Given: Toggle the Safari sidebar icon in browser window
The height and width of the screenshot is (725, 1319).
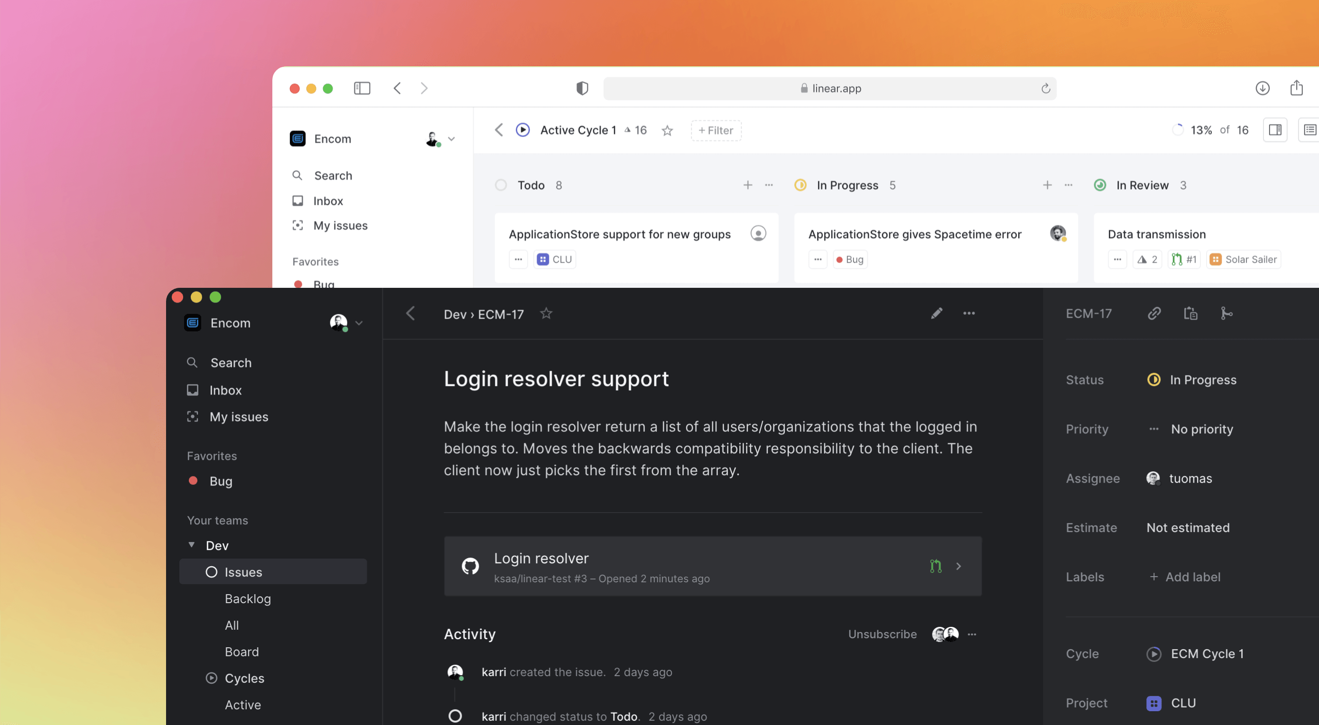Looking at the screenshot, I should [x=362, y=88].
